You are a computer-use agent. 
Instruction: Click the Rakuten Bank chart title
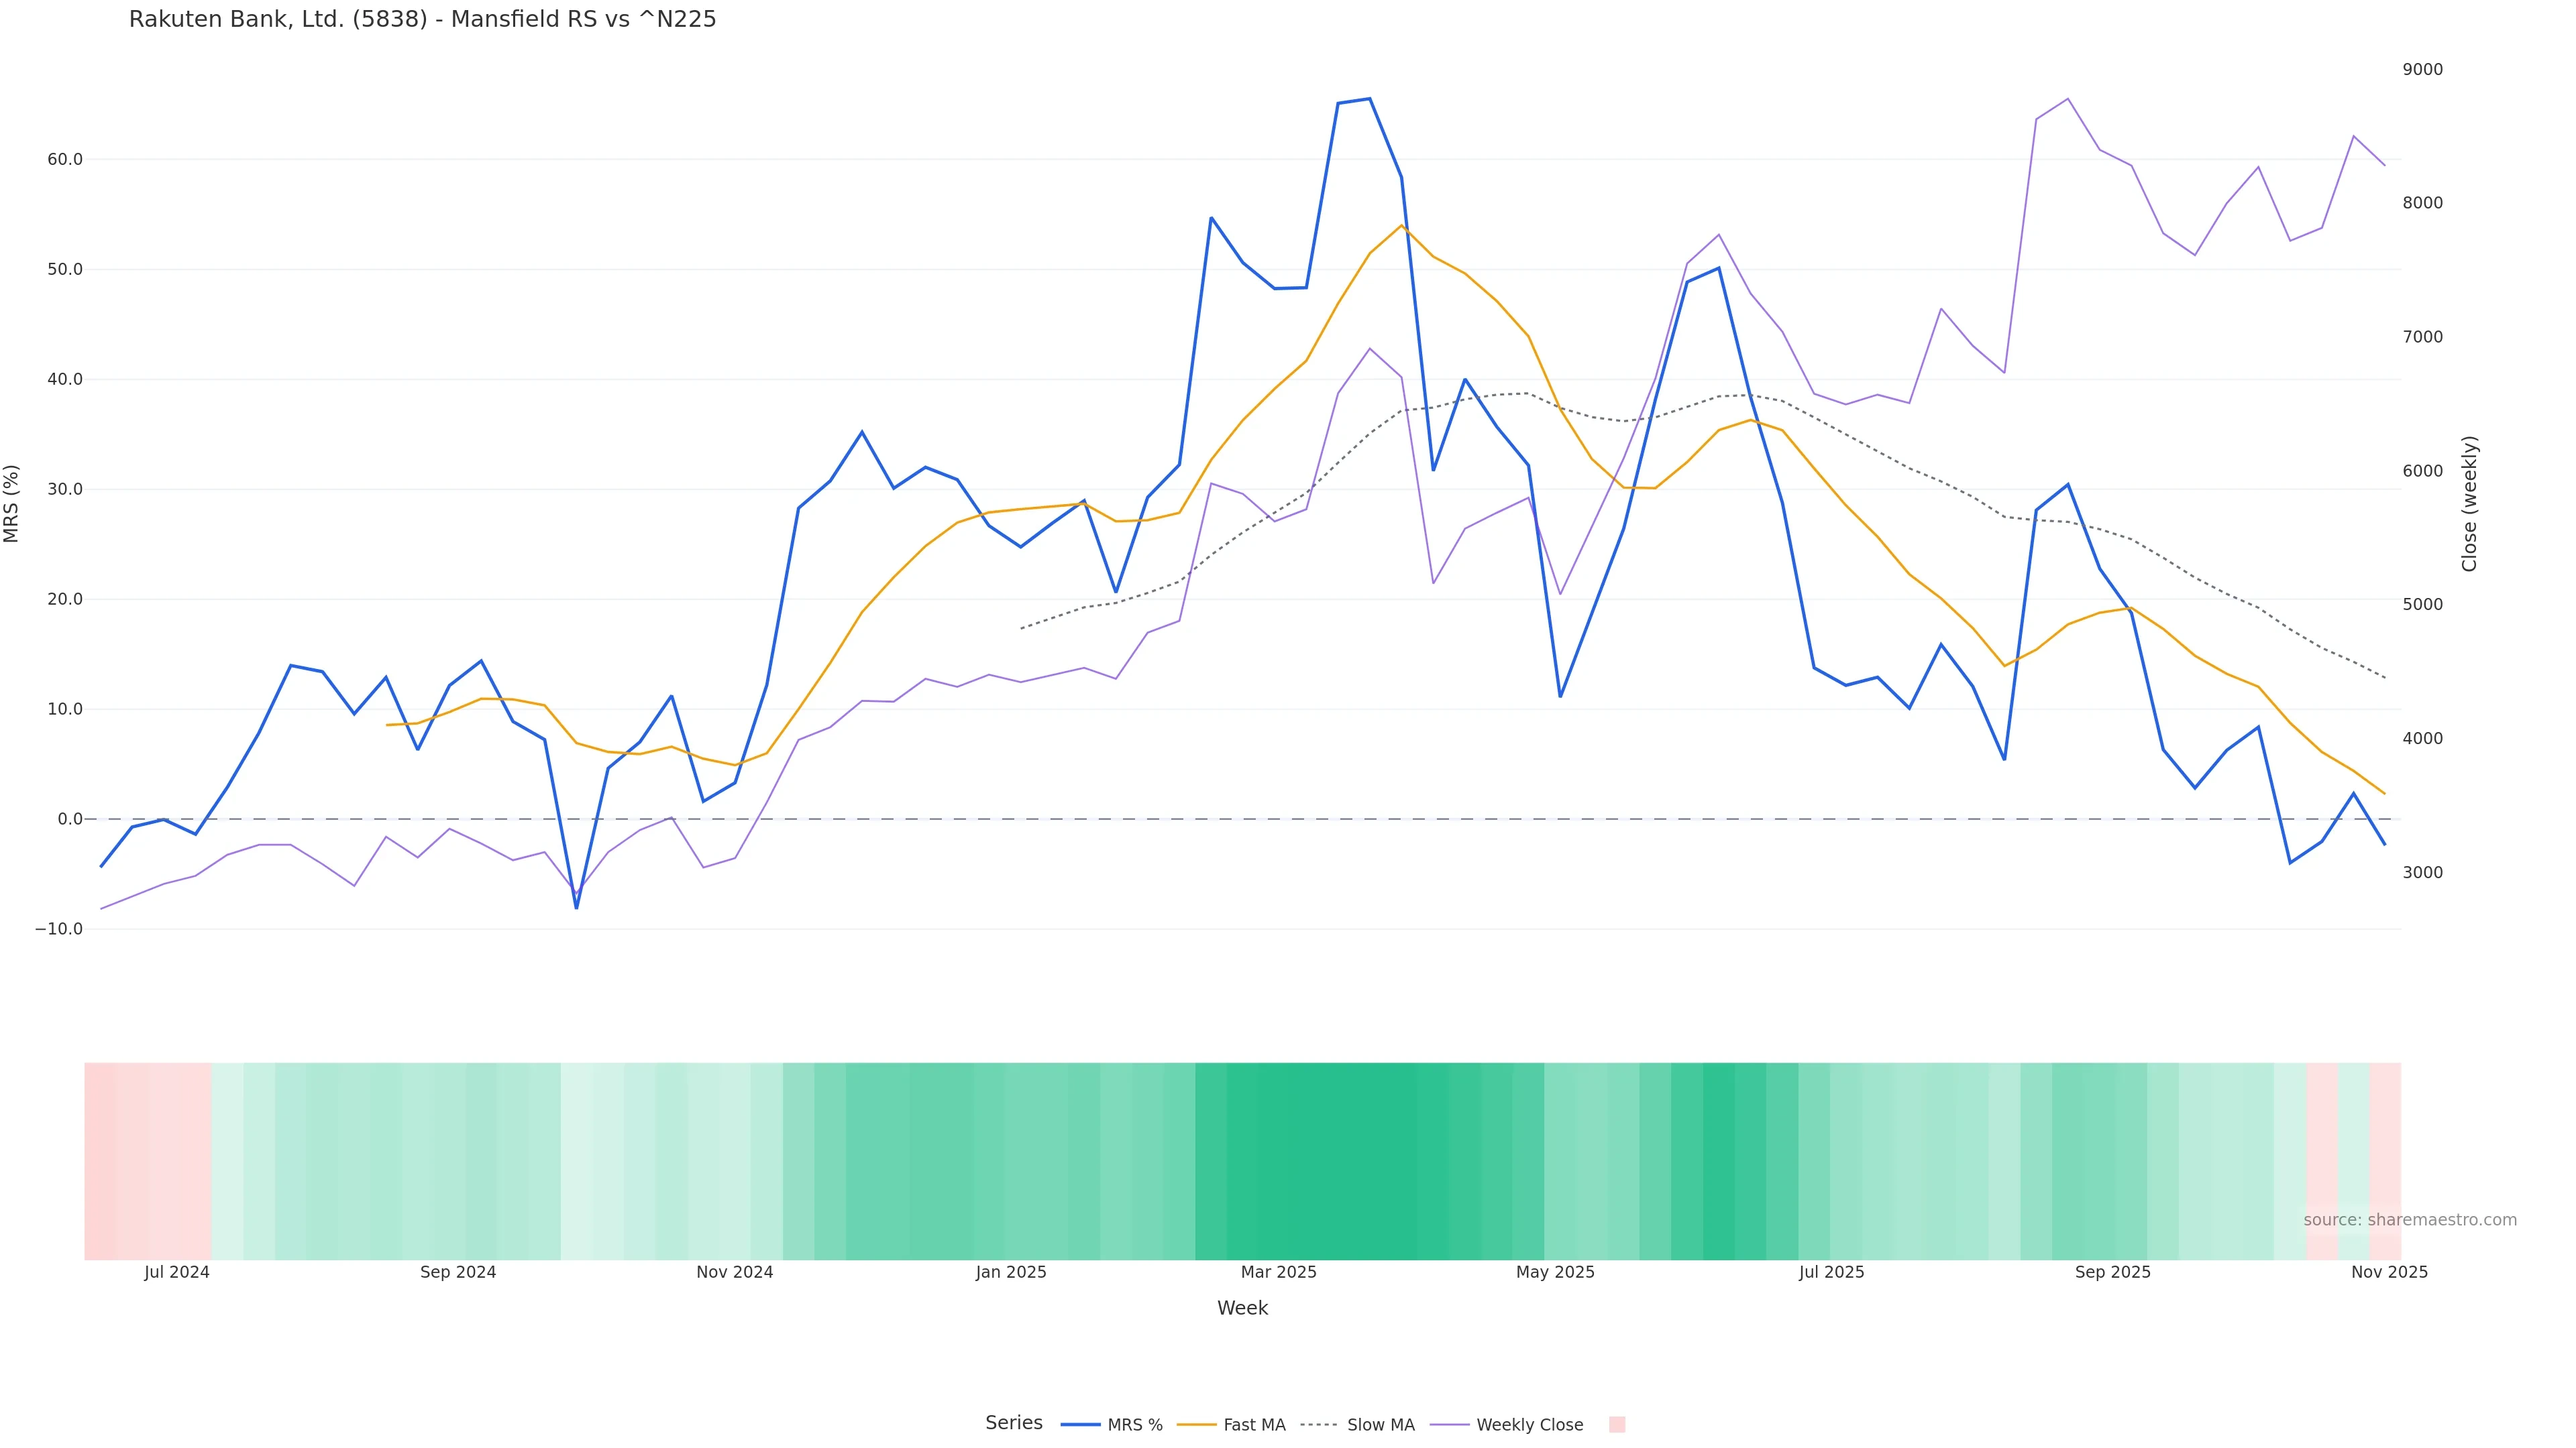click(x=422, y=20)
